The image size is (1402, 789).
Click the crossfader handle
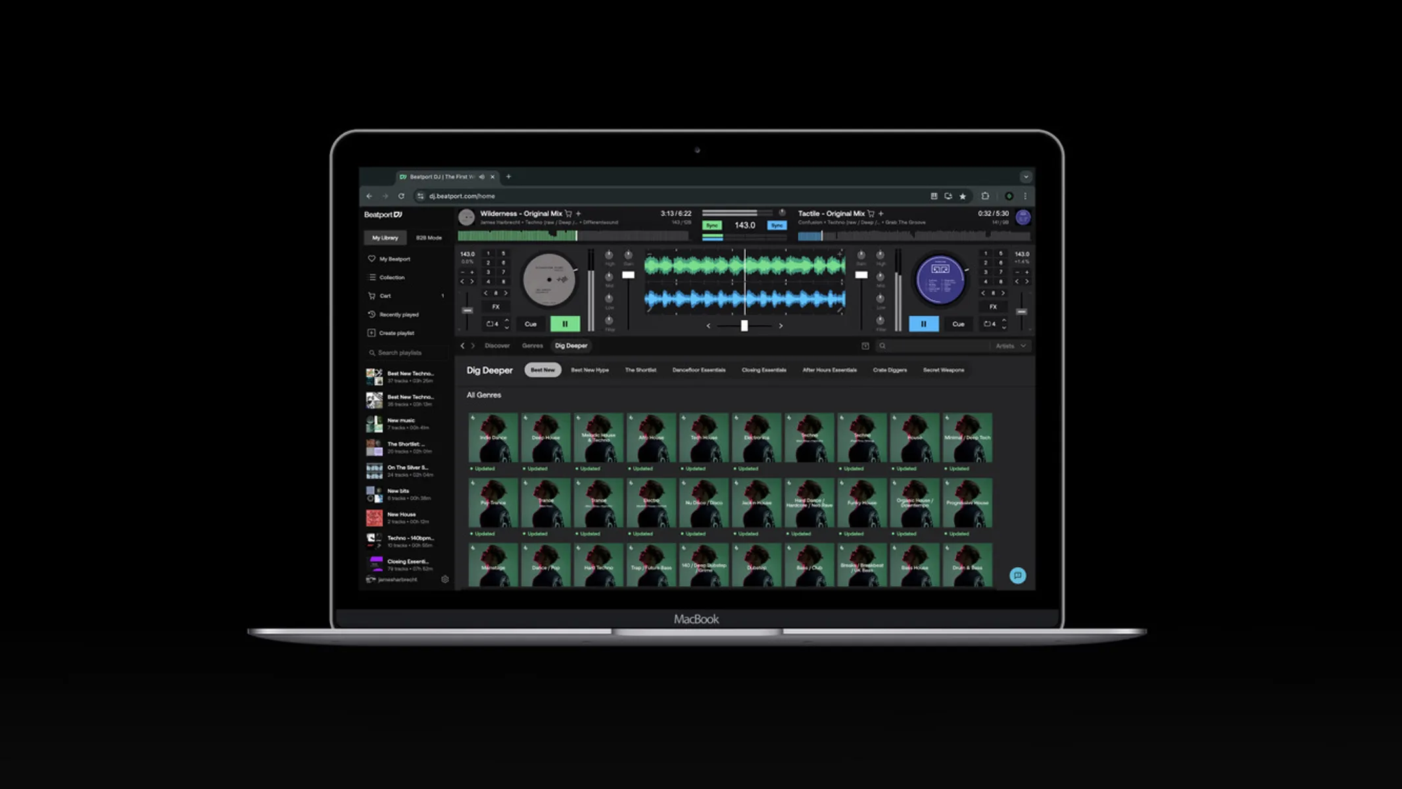pyautogui.click(x=744, y=325)
